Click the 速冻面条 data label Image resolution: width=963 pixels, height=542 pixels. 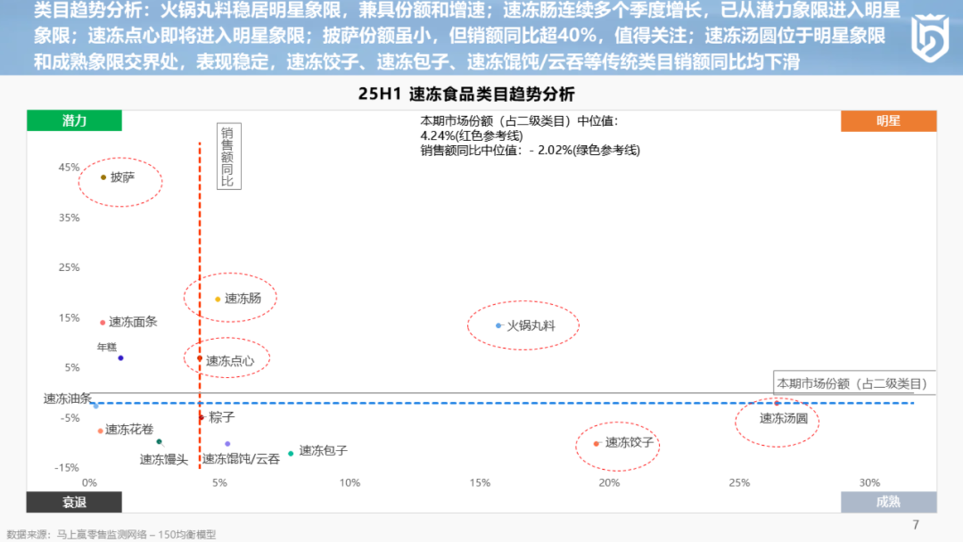click(133, 322)
